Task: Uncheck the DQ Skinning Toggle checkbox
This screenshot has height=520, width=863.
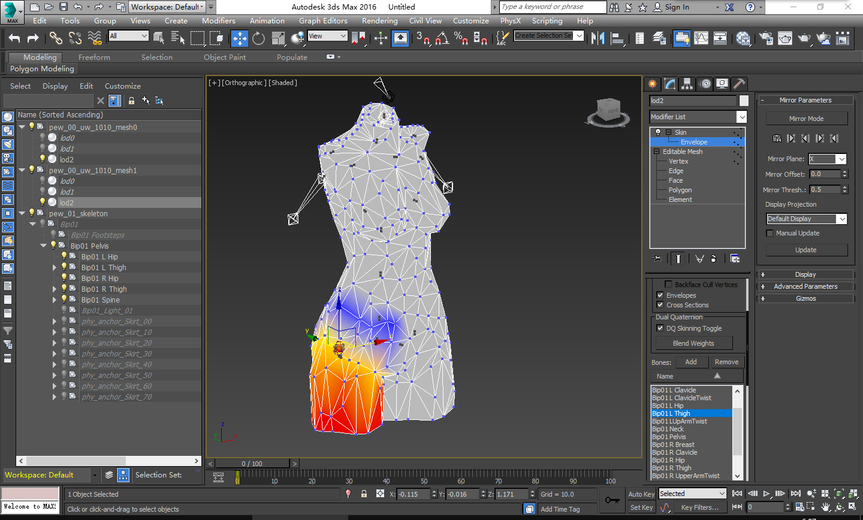Action: (x=660, y=328)
